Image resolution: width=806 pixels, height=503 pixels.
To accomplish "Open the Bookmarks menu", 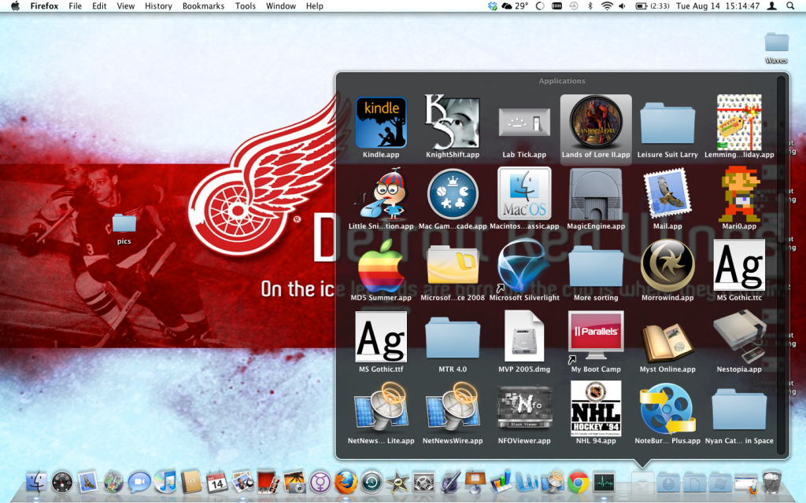I will (204, 6).
